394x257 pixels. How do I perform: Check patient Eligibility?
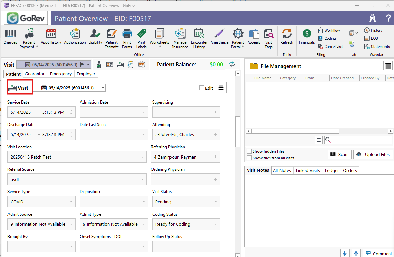click(95, 37)
